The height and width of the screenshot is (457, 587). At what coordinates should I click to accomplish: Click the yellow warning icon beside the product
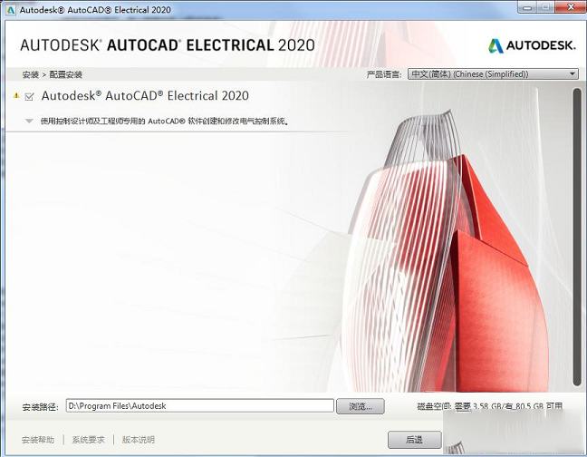click(16, 95)
